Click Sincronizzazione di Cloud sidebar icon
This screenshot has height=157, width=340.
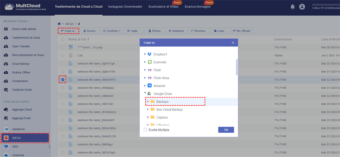6,55
